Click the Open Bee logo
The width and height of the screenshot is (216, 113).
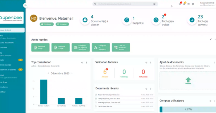click(x=12, y=18)
